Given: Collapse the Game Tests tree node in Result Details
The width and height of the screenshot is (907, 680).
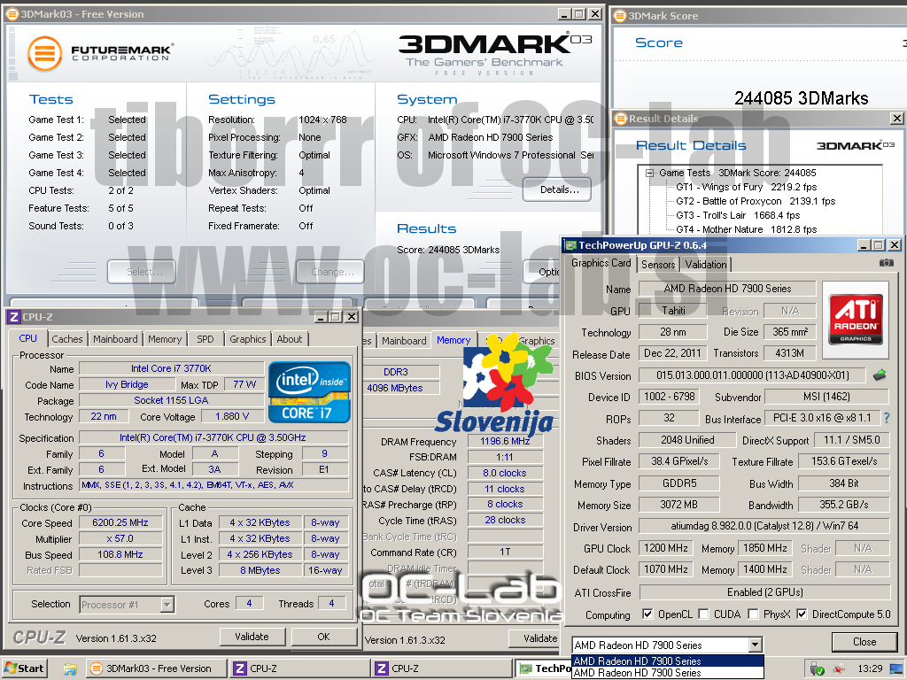Looking at the screenshot, I should pos(649,173).
